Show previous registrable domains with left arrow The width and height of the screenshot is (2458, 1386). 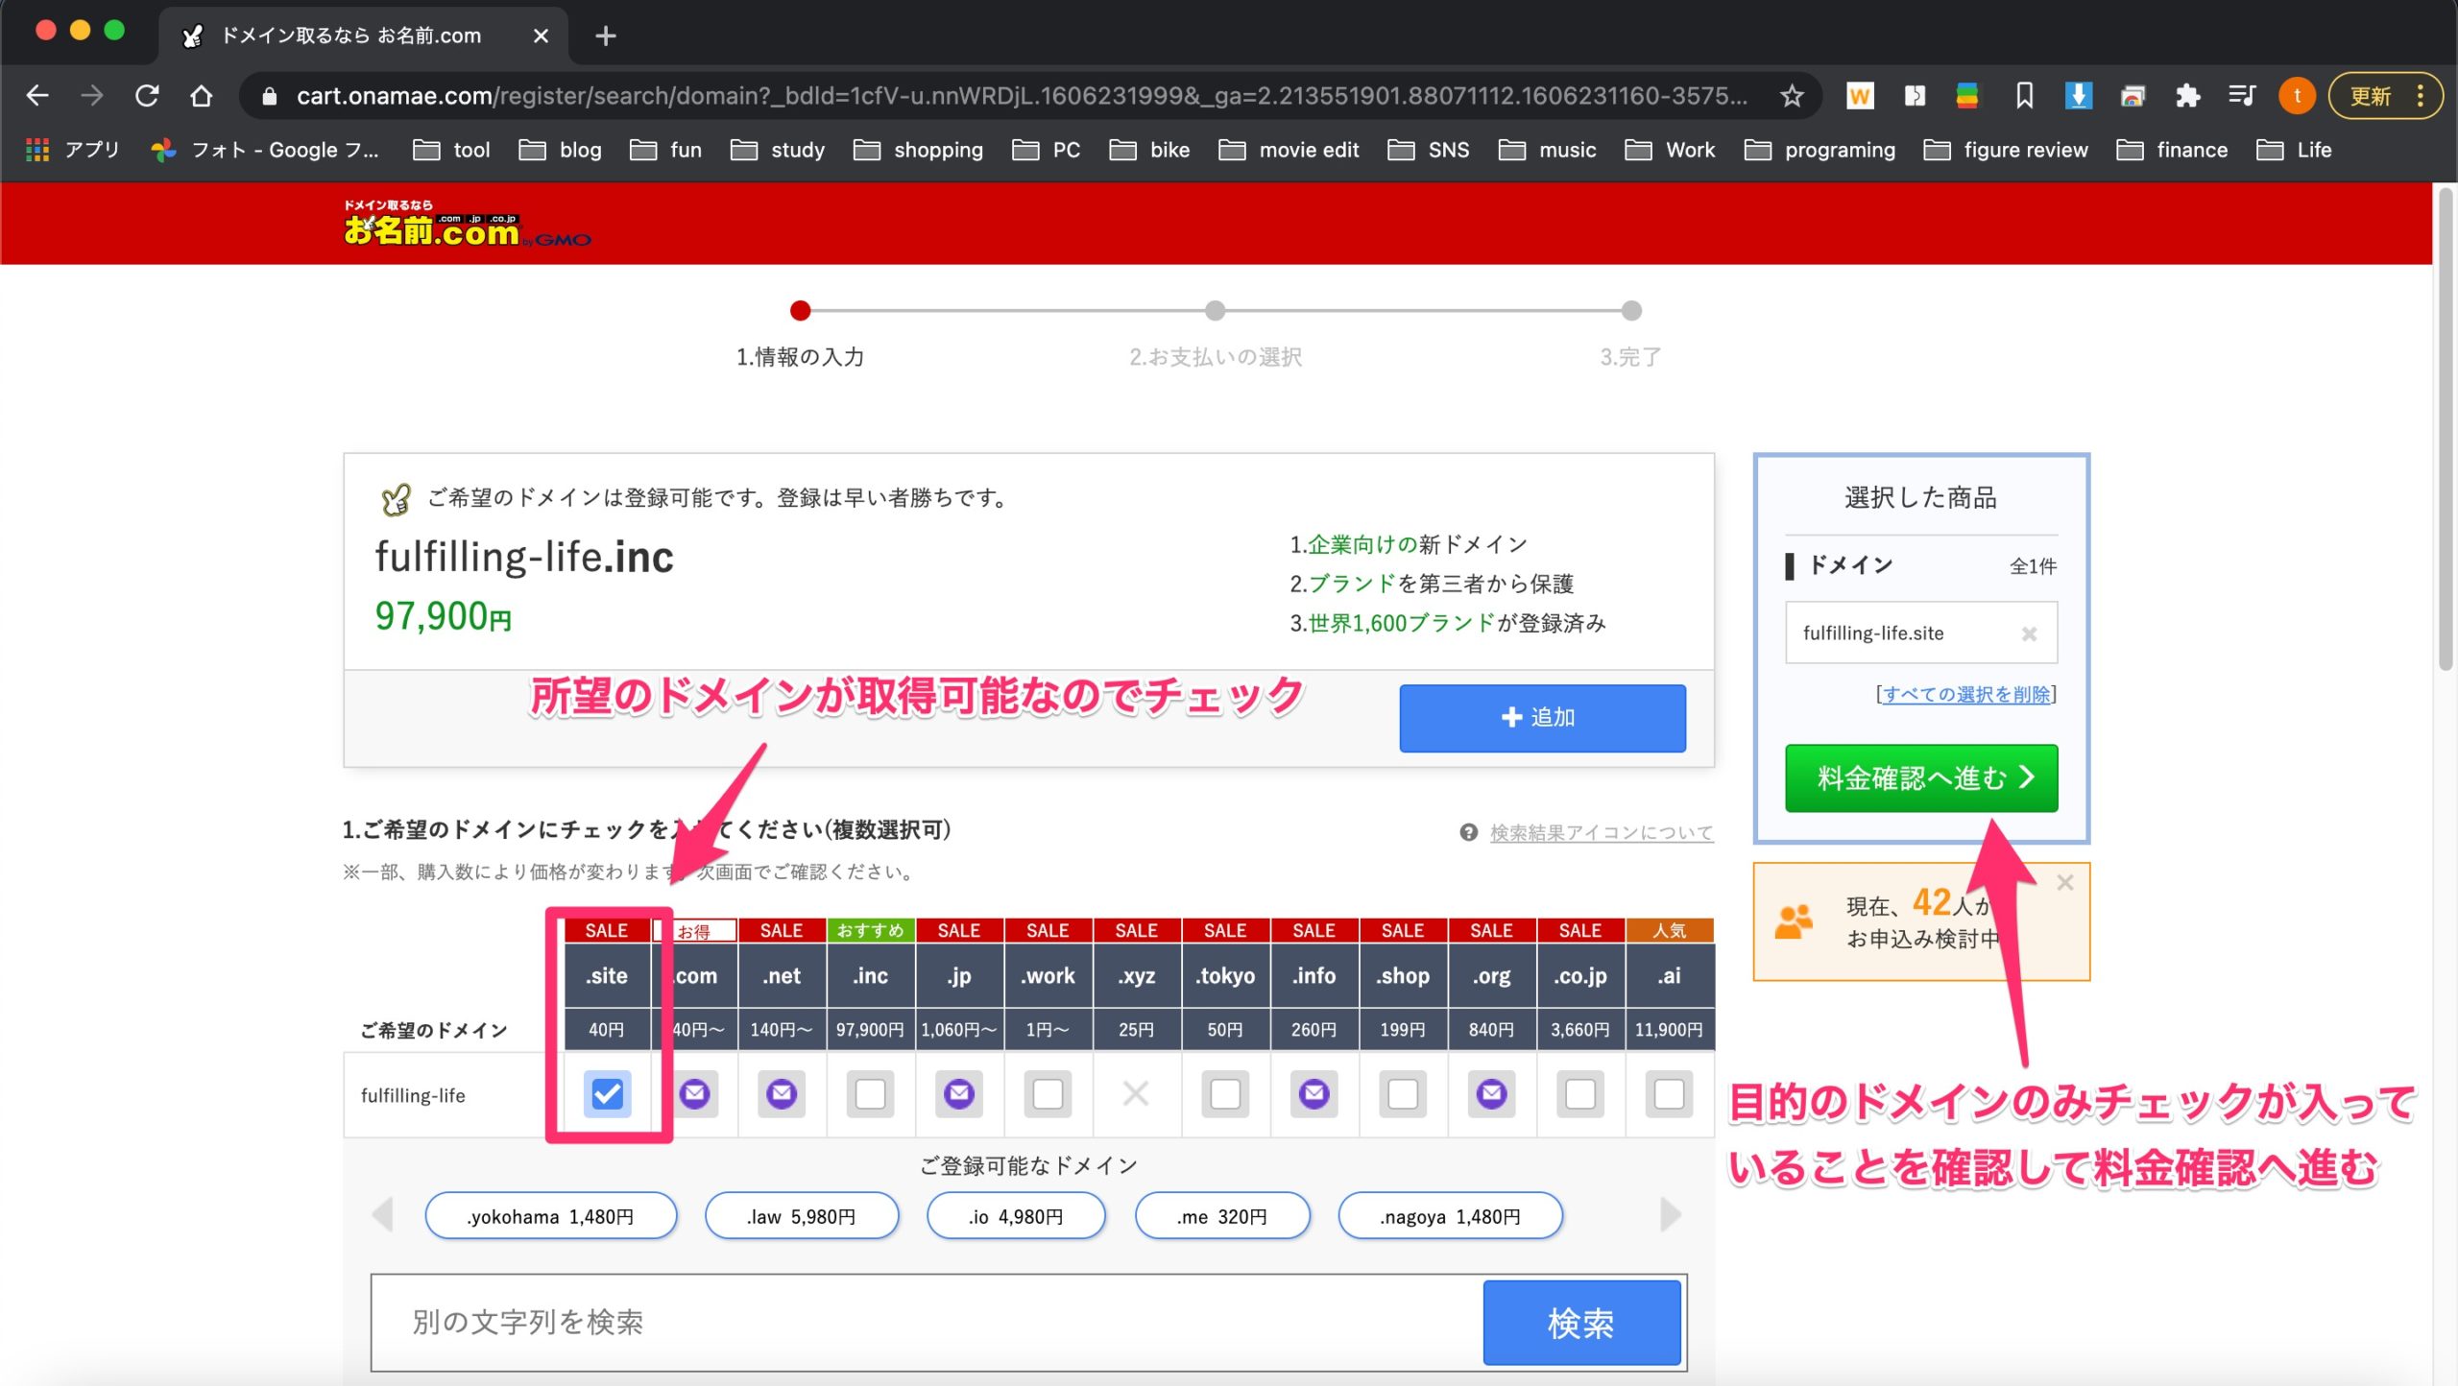click(383, 1215)
